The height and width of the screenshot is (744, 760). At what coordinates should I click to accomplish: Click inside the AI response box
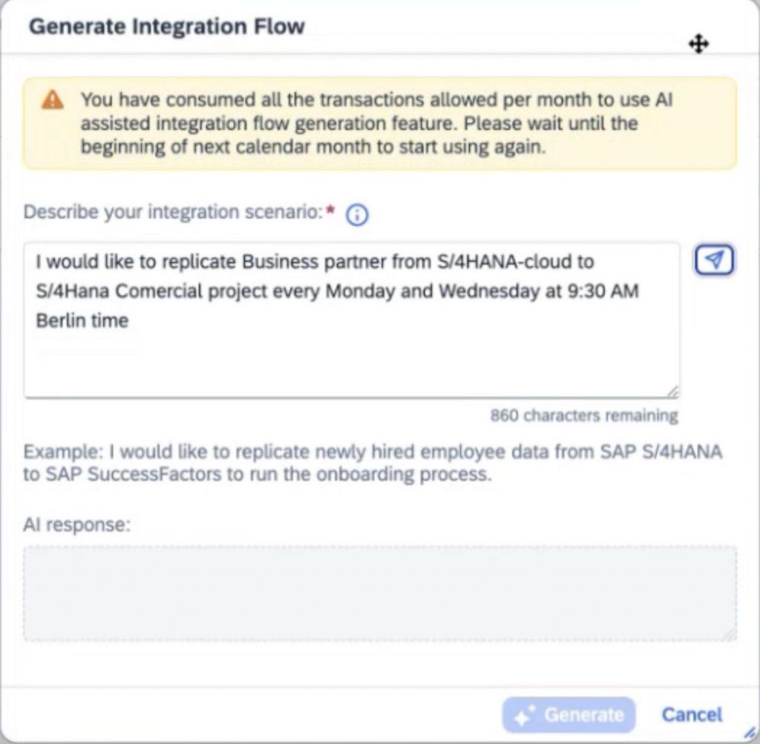point(380,593)
